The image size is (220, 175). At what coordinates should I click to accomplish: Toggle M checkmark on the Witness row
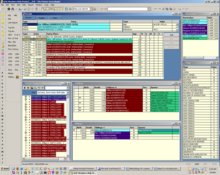pos(142,39)
